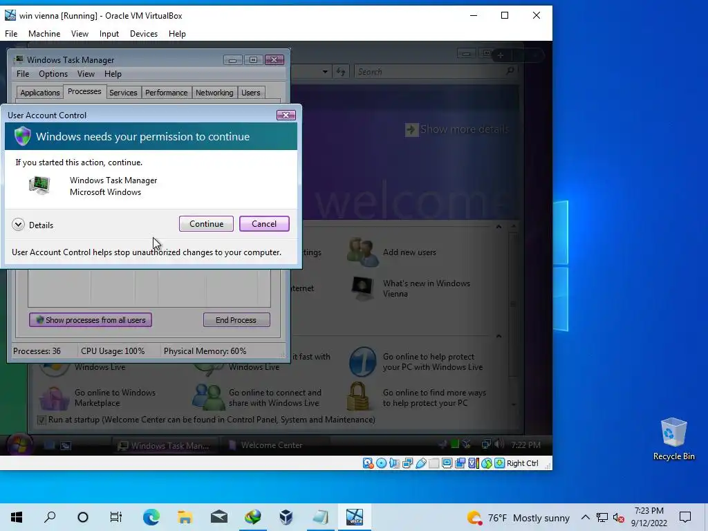Open Task Manager's File menu
This screenshot has width=708, height=531.
point(23,73)
